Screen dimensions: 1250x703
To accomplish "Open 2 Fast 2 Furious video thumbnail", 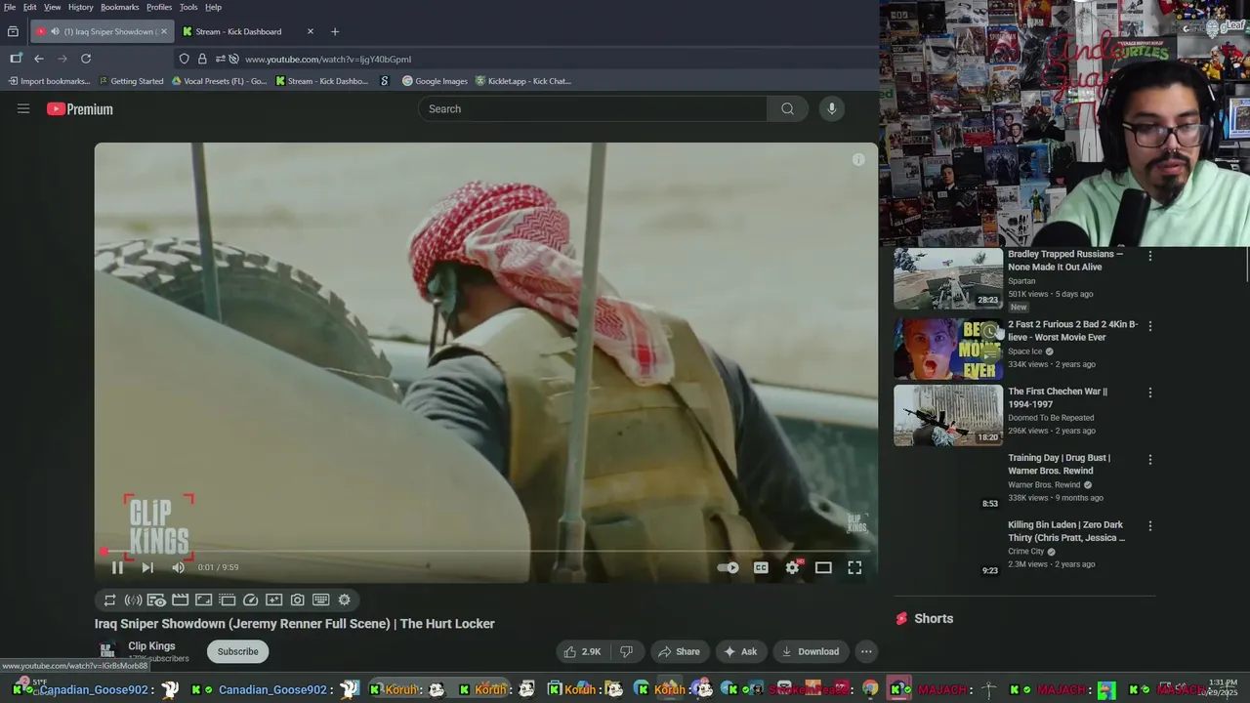I will pos(948,349).
